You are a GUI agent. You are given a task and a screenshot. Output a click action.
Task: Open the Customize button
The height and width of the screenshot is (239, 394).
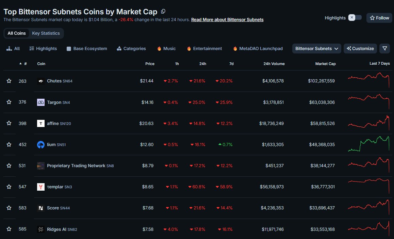coord(360,49)
